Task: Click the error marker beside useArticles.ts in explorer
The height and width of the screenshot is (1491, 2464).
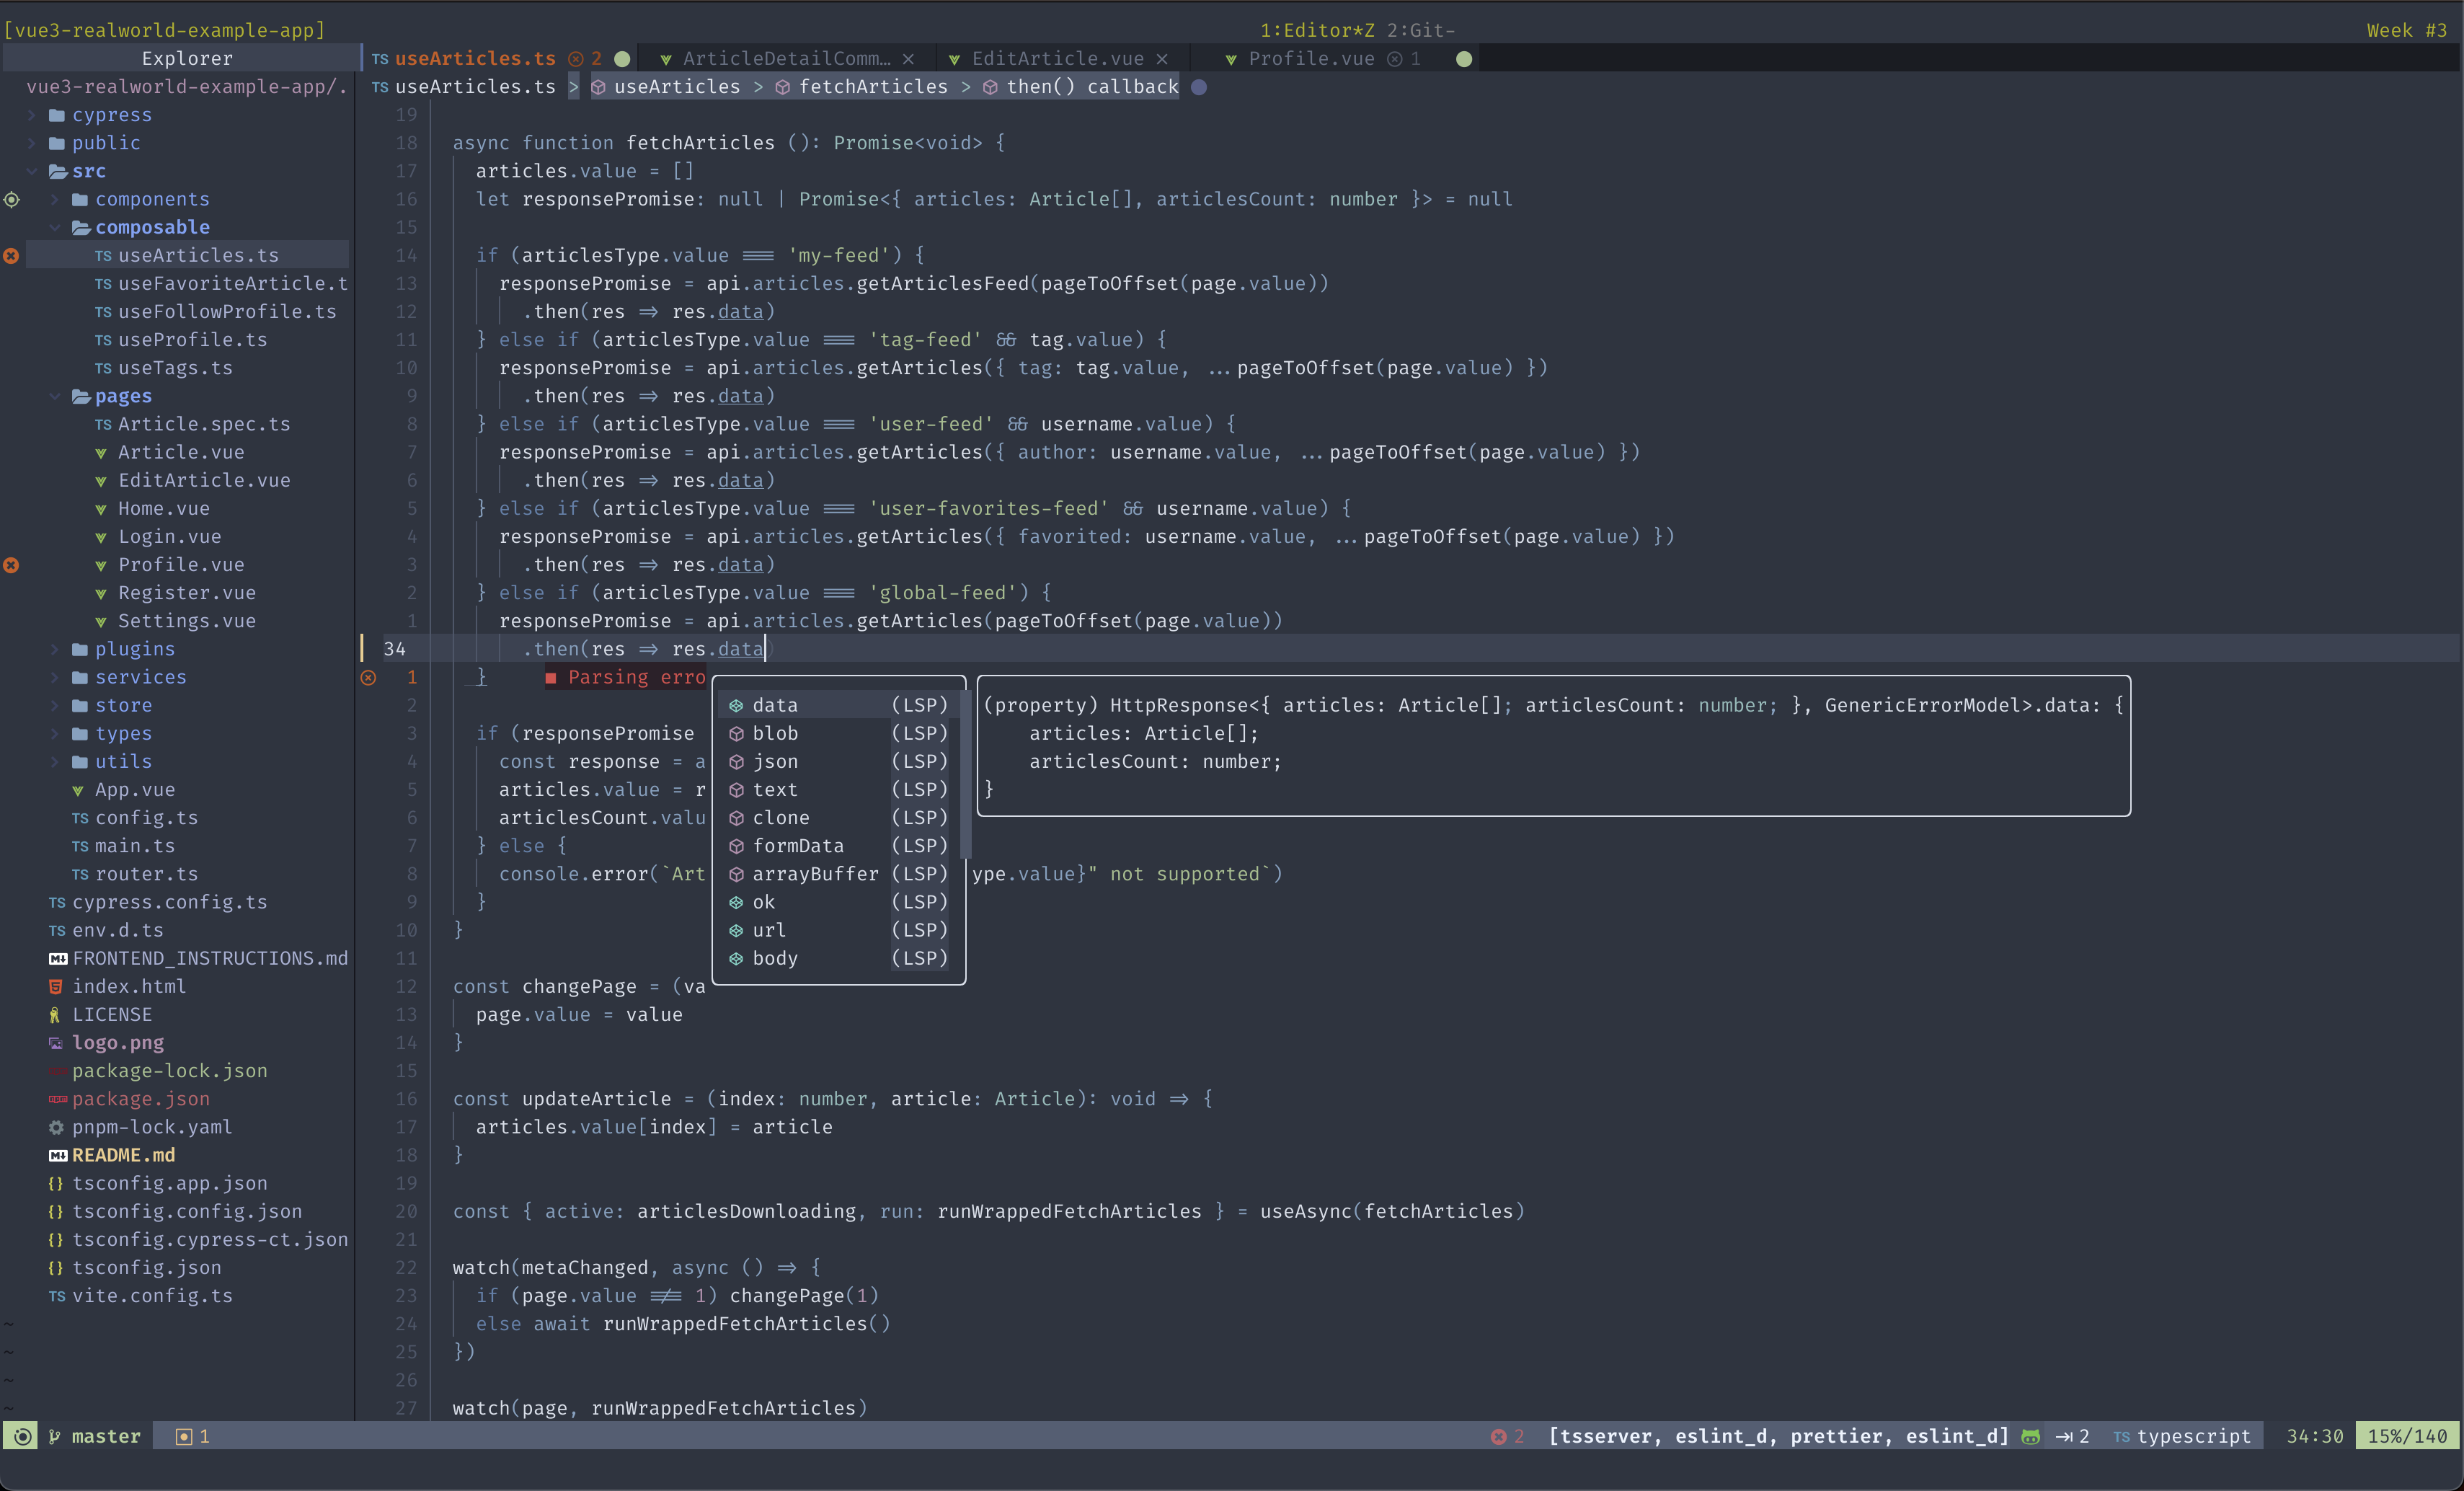Action: (x=11, y=256)
